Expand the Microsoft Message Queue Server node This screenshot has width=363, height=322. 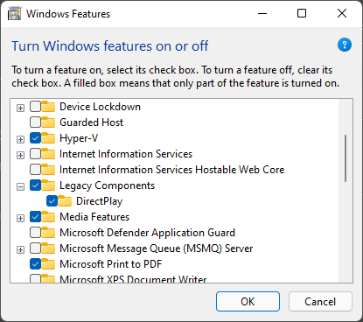[x=20, y=250]
